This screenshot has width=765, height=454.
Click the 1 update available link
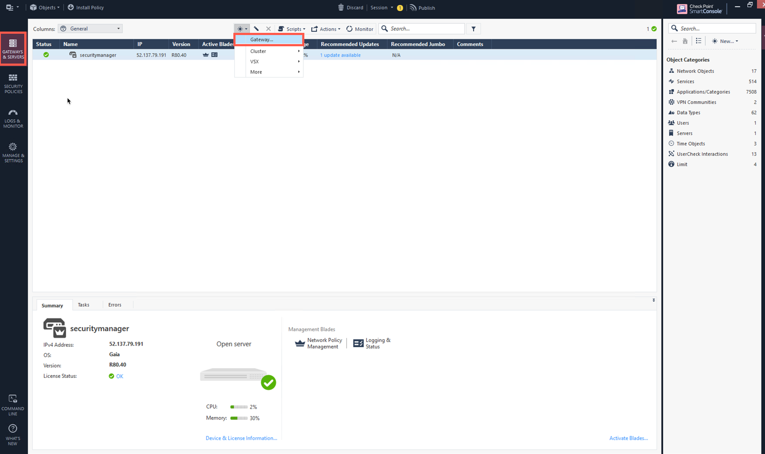[x=340, y=55]
